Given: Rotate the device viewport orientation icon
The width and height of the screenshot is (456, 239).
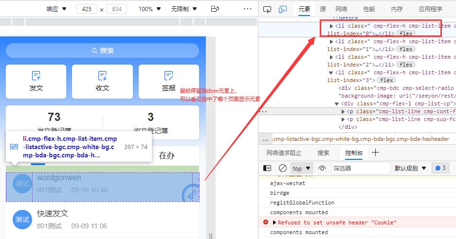Looking at the screenshot, I should (215, 9).
